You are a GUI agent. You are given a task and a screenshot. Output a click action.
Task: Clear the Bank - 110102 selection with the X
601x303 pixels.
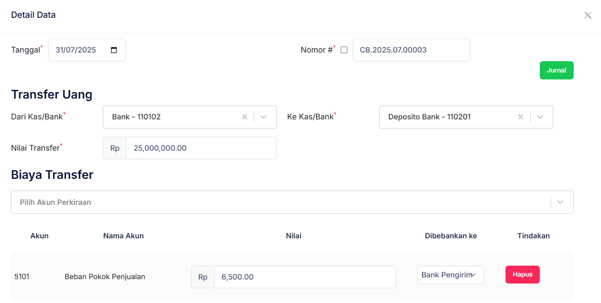click(244, 116)
